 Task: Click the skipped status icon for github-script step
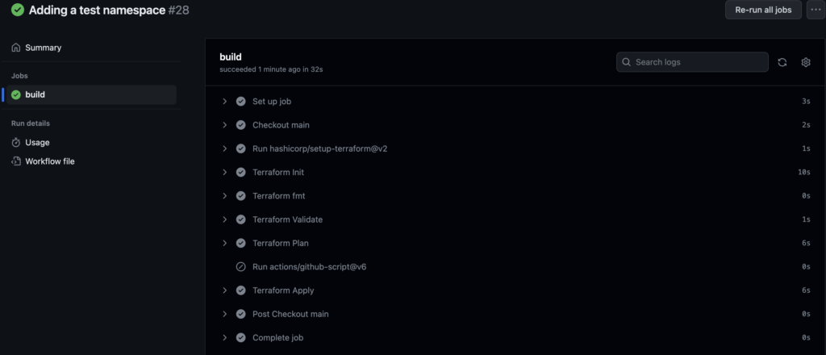coord(240,266)
